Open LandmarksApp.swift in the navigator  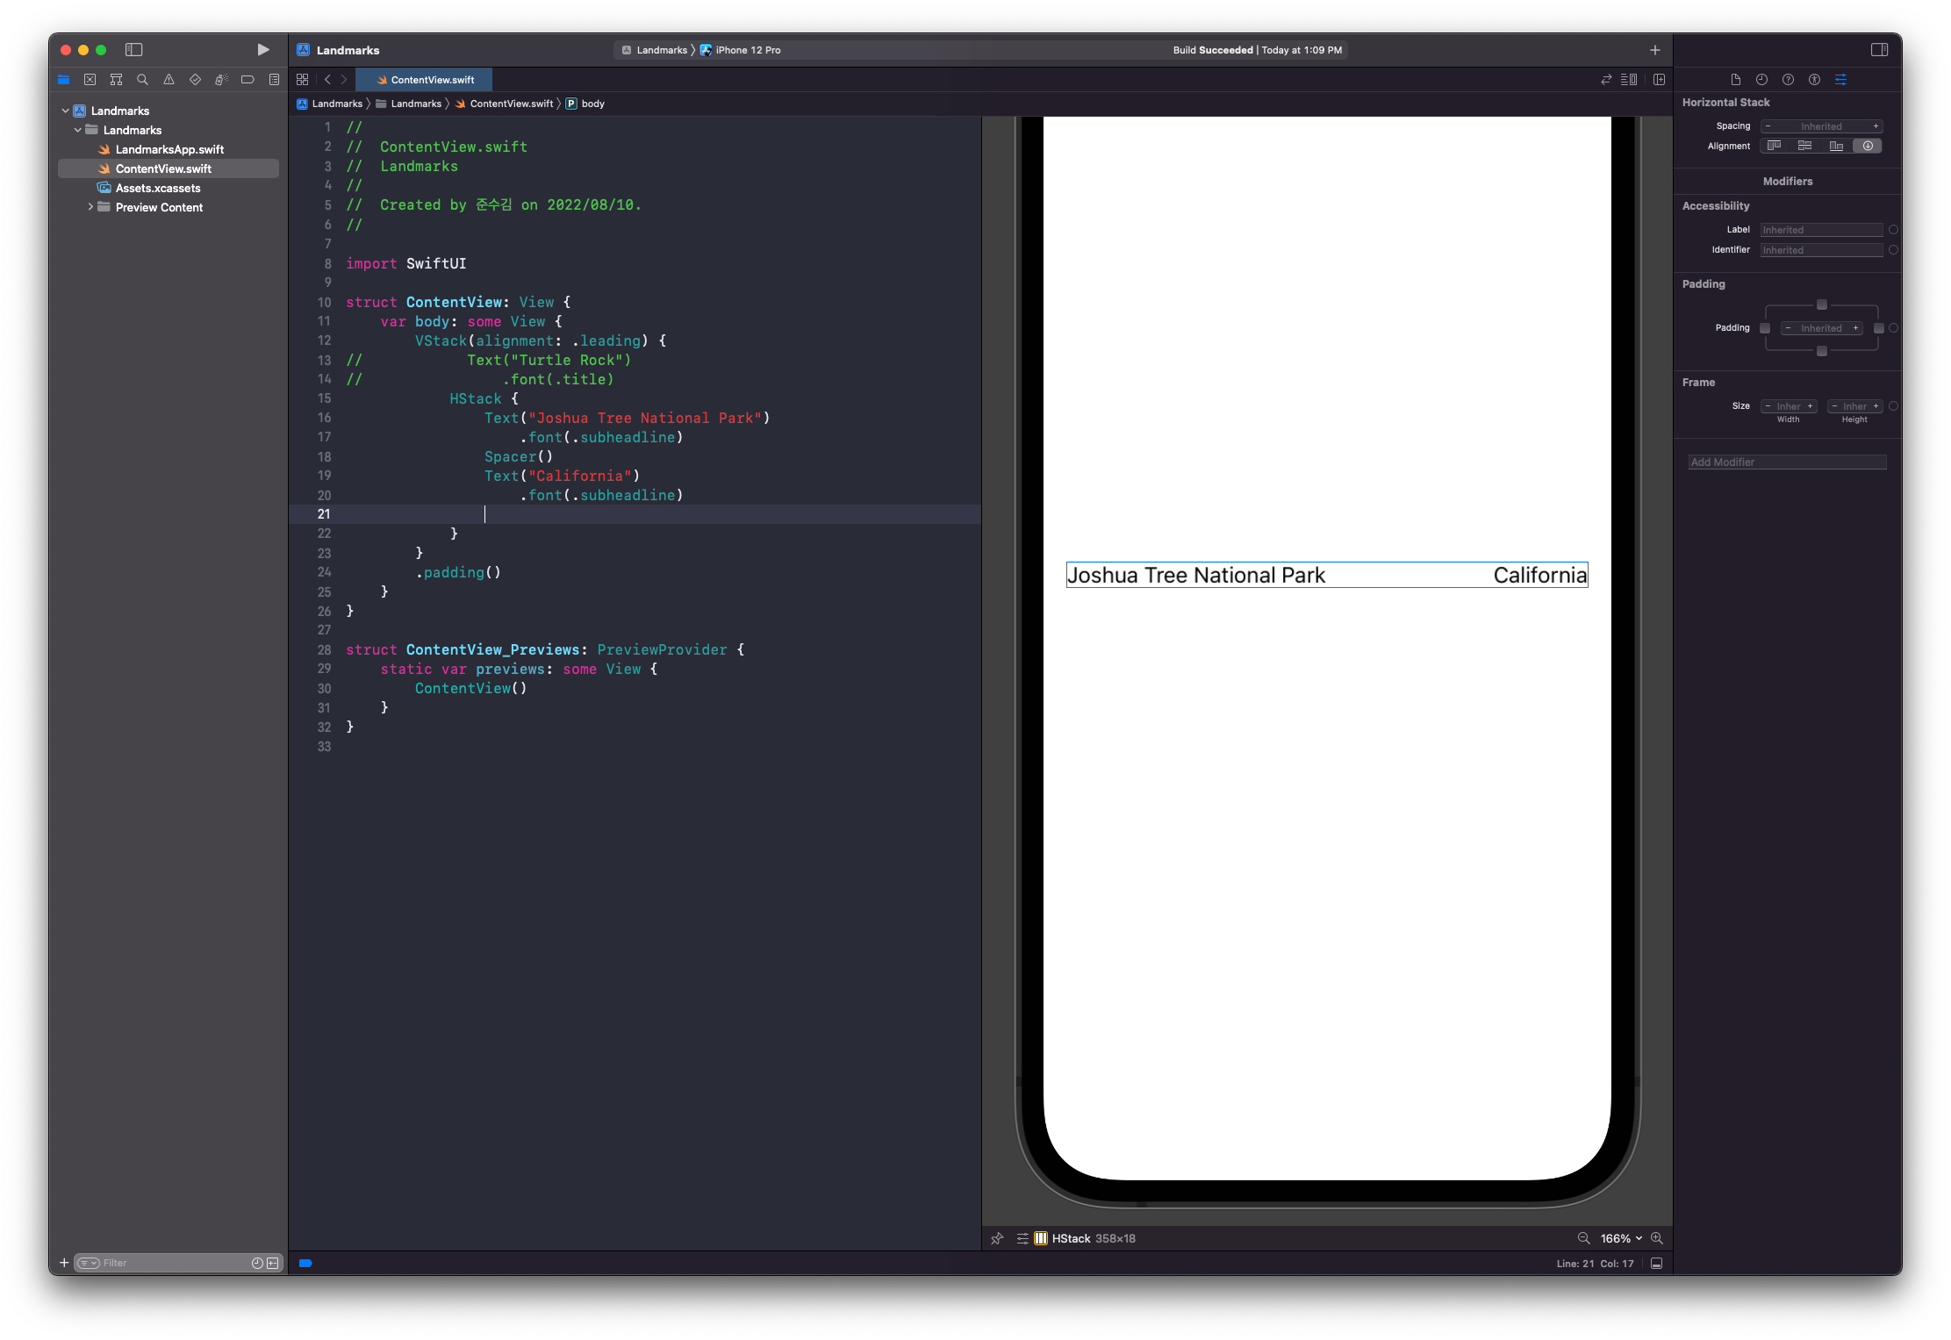[x=169, y=149]
